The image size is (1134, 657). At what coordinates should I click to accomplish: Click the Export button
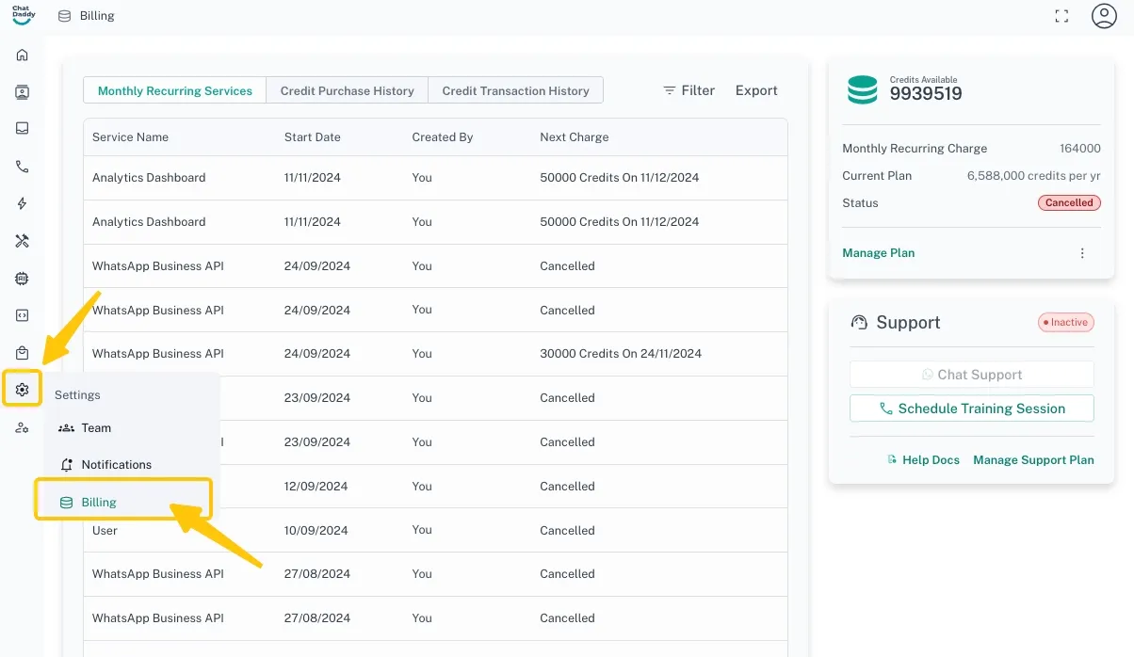pos(756,90)
